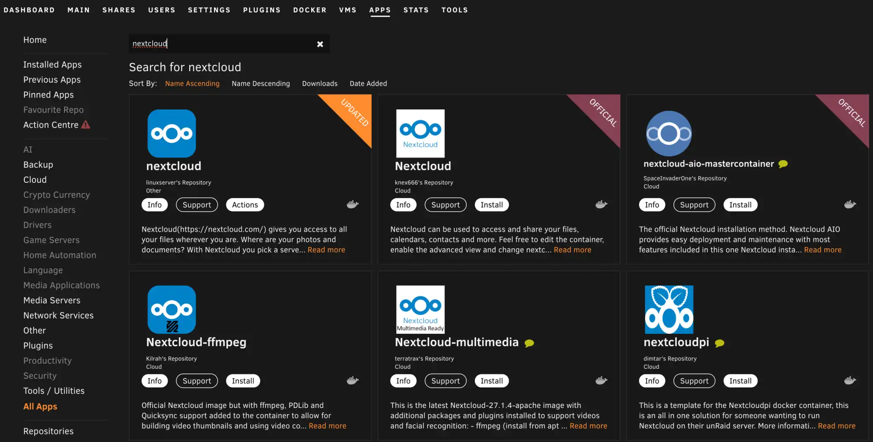Click the Action Centre warning triangle icon
This screenshot has height=442, width=873.
pos(86,125)
